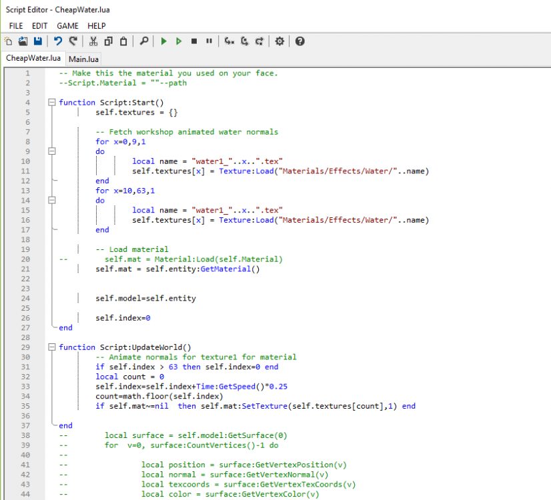Undo the last edit
Viewport: 551px width, 500px height.
[x=58, y=41]
